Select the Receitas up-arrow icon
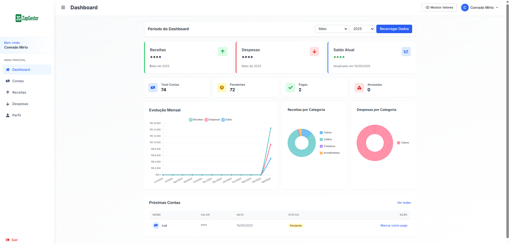The width and height of the screenshot is (509, 244). point(7,92)
